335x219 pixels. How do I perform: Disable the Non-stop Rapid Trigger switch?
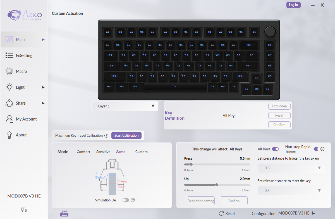316,149
